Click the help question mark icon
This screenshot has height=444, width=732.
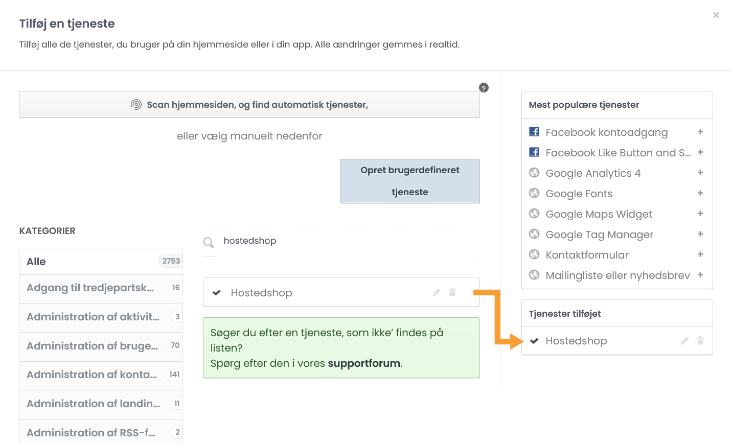(x=484, y=88)
